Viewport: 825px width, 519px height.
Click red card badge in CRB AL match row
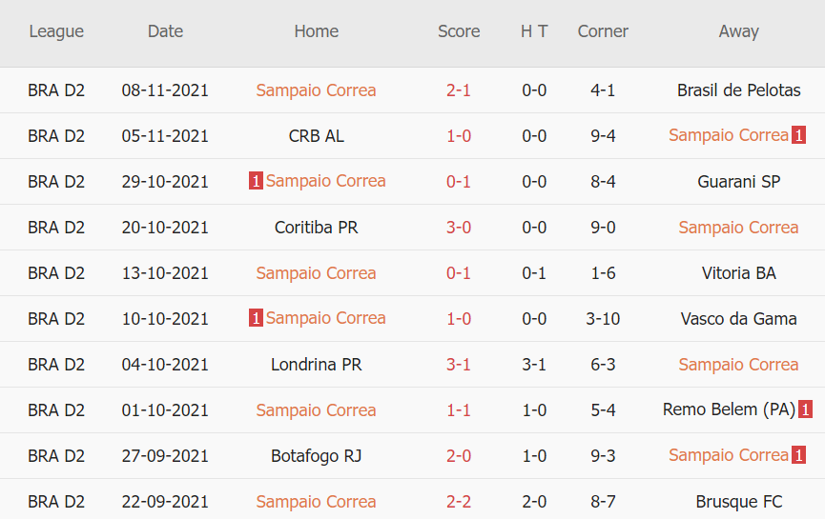pyautogui.click(x=798, y=135)
